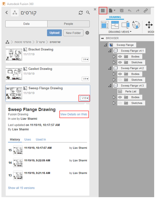Redo with the forward arrow icon

[x=138, y=11]
